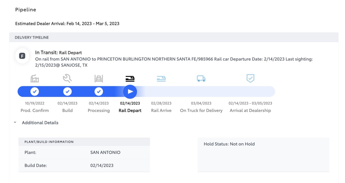Click the Processing stage label

99,110
